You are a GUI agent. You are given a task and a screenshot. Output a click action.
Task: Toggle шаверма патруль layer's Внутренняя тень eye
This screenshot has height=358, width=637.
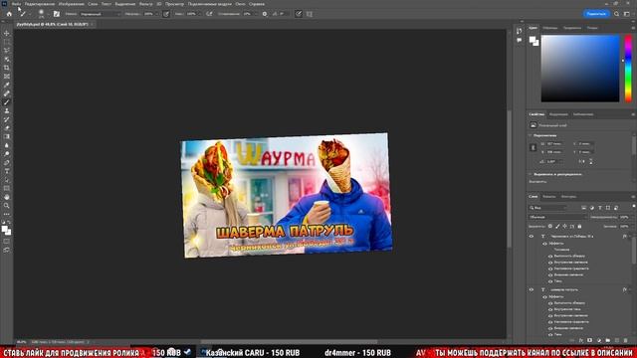click(550, 309)
